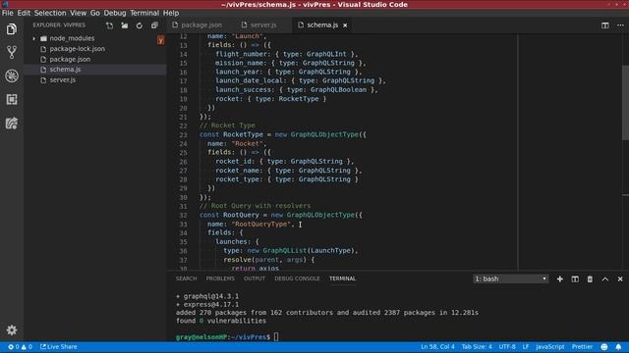Open the Explorer view in activity bar
The width and height of the screenshot is (629, 353).
coord(12,29)
